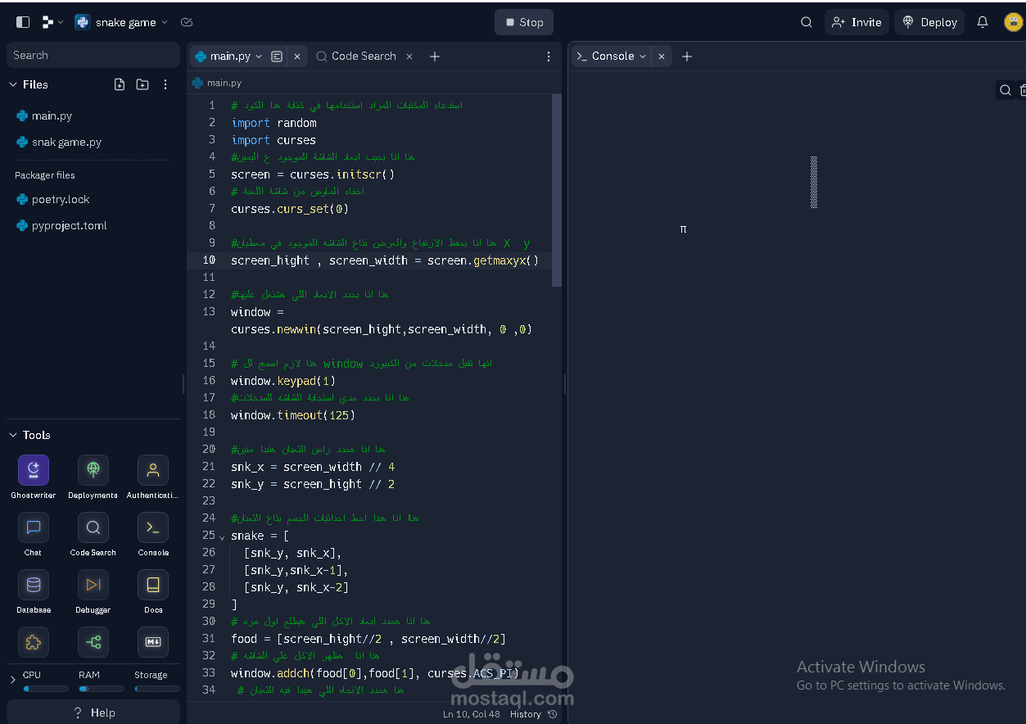Launch the Debugger tool
This screenshot has width=1026, height=724.
click(93, 585)
